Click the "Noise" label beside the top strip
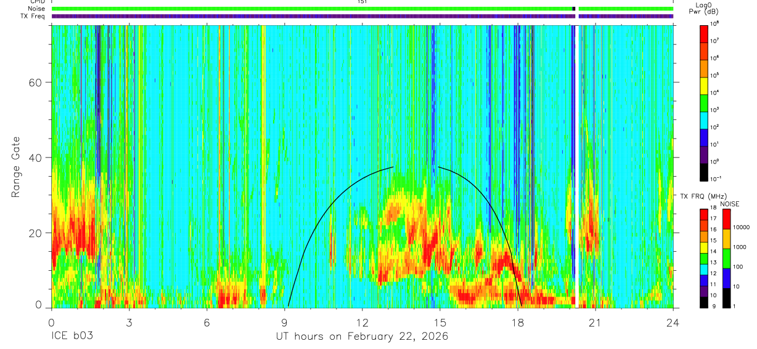The image size is (757, 349). click(36, 9)
